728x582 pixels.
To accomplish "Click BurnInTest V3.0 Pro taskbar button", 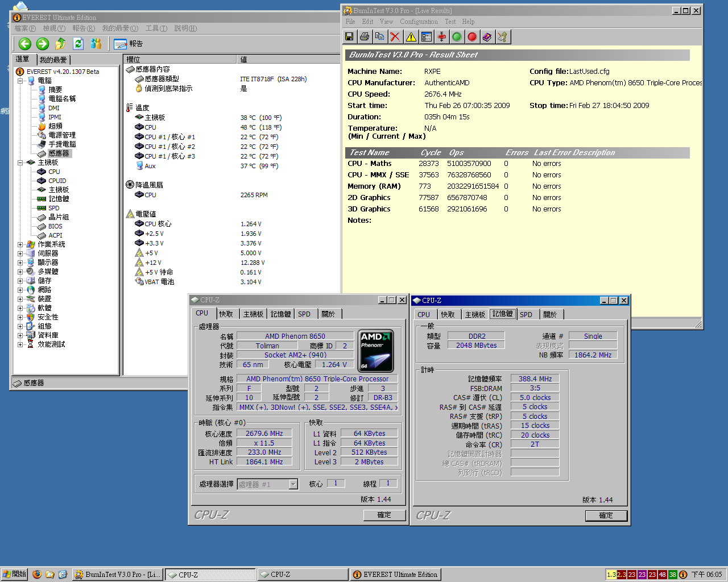I will point(118,575).
